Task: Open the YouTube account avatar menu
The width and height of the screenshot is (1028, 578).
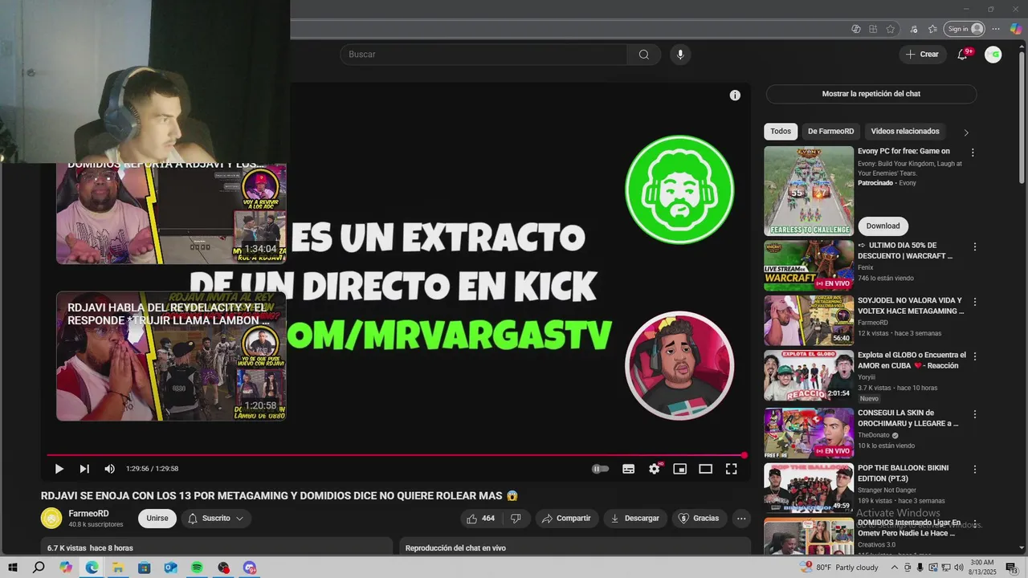Action: point(993,55)
